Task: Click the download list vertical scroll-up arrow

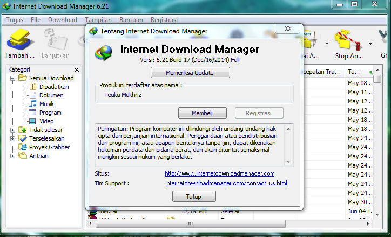Action: [377, 70]
